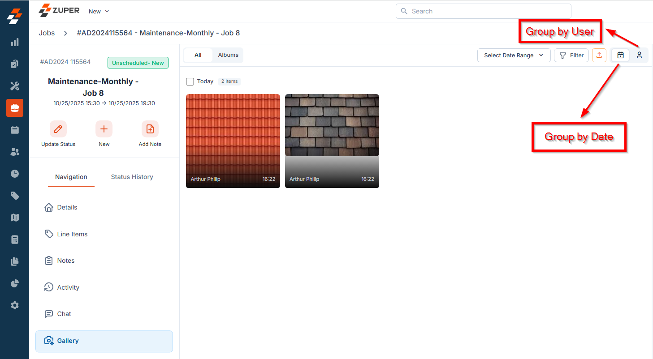Click the orange upload icon button
The height and width of the screenshot is (359, 653).
click(x=599, y=55)
